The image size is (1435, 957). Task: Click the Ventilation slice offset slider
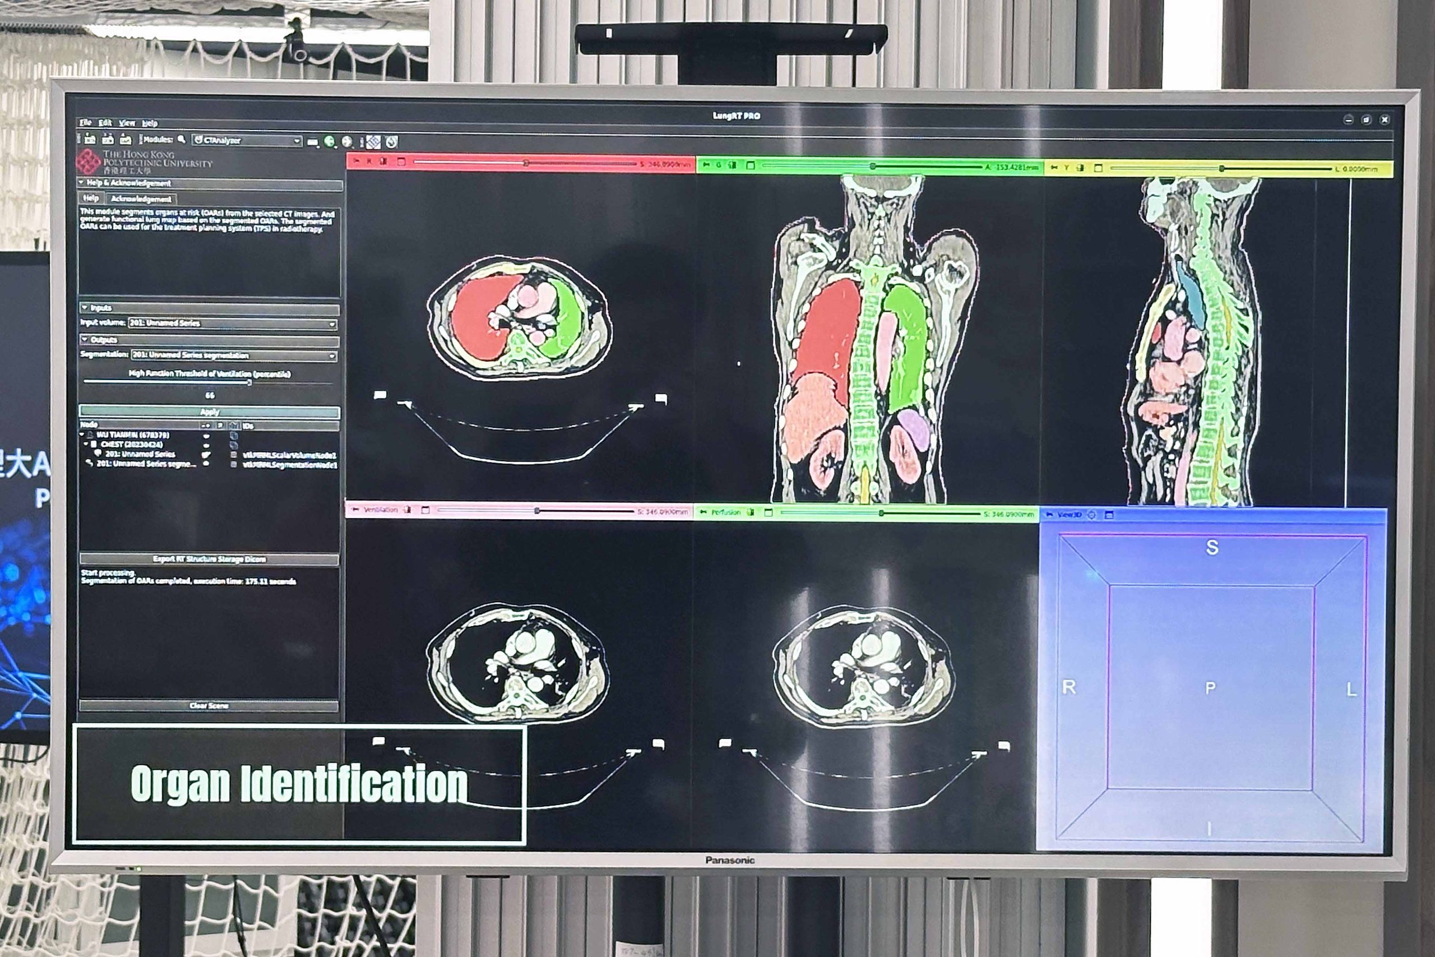(536, 511)
